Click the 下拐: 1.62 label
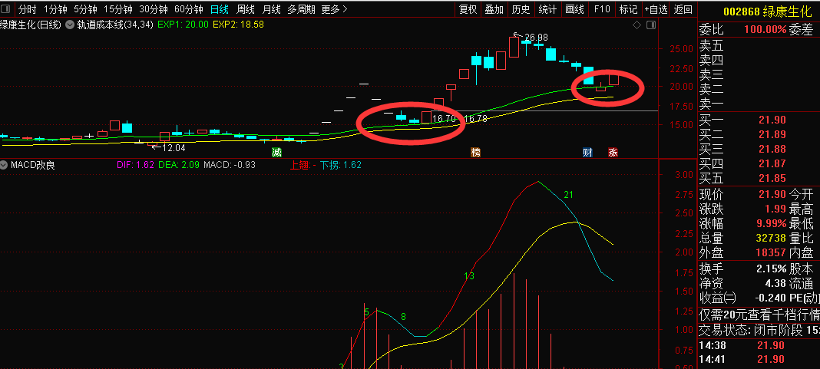Viewport: 820px width, 369px height. (340, 165)
